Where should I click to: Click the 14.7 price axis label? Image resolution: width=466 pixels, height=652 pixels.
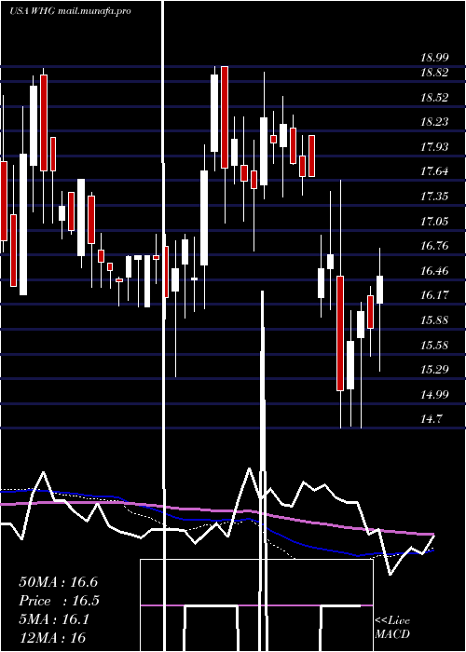click(432, 419)
